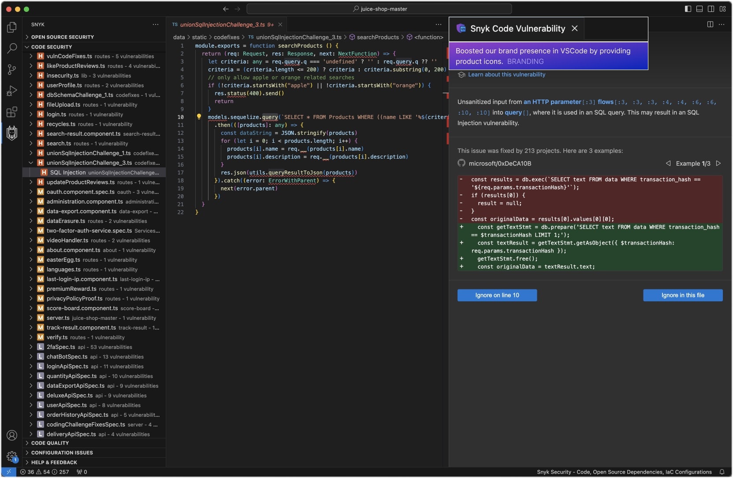
Task: Open customize layout button
Action: tap(722, 9)
